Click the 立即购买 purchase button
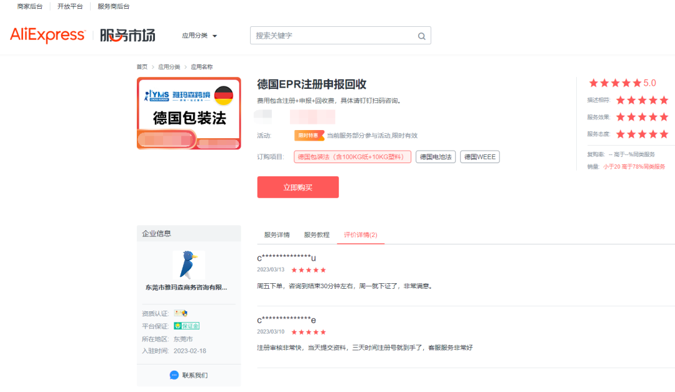 (x=298, y=187)
